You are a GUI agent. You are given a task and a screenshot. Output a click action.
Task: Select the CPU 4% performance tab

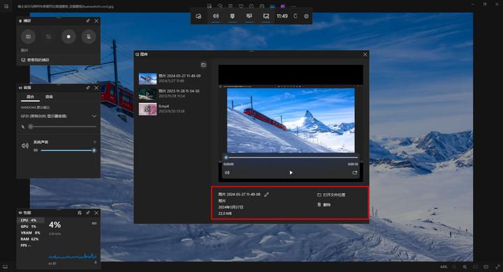click(28, 220)
